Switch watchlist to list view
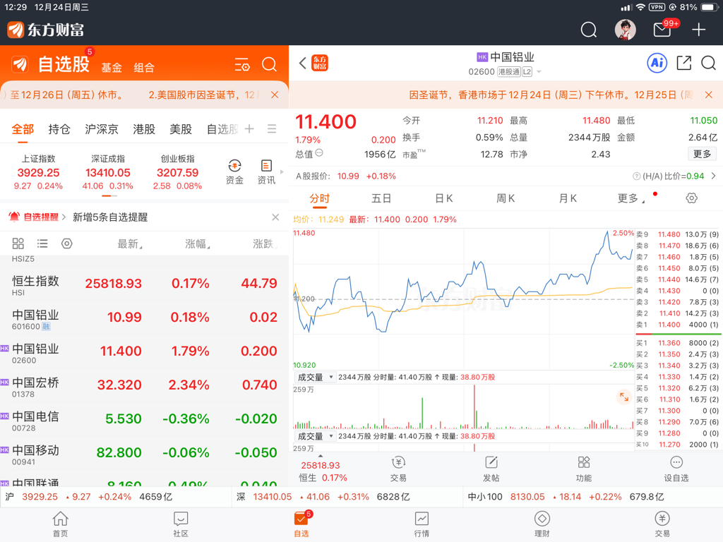Screen dimensions: 723x542 pos(42,243)
